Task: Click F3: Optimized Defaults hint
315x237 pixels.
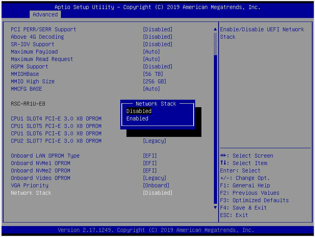Action: pos(254,200)
